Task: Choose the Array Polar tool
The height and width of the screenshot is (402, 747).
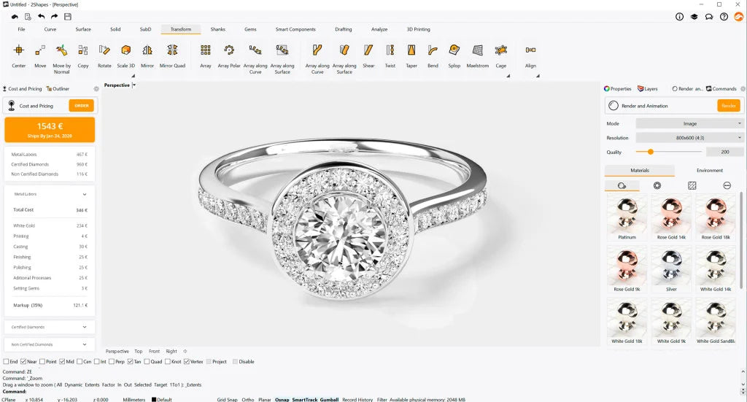Action: [x=229, y=50]
